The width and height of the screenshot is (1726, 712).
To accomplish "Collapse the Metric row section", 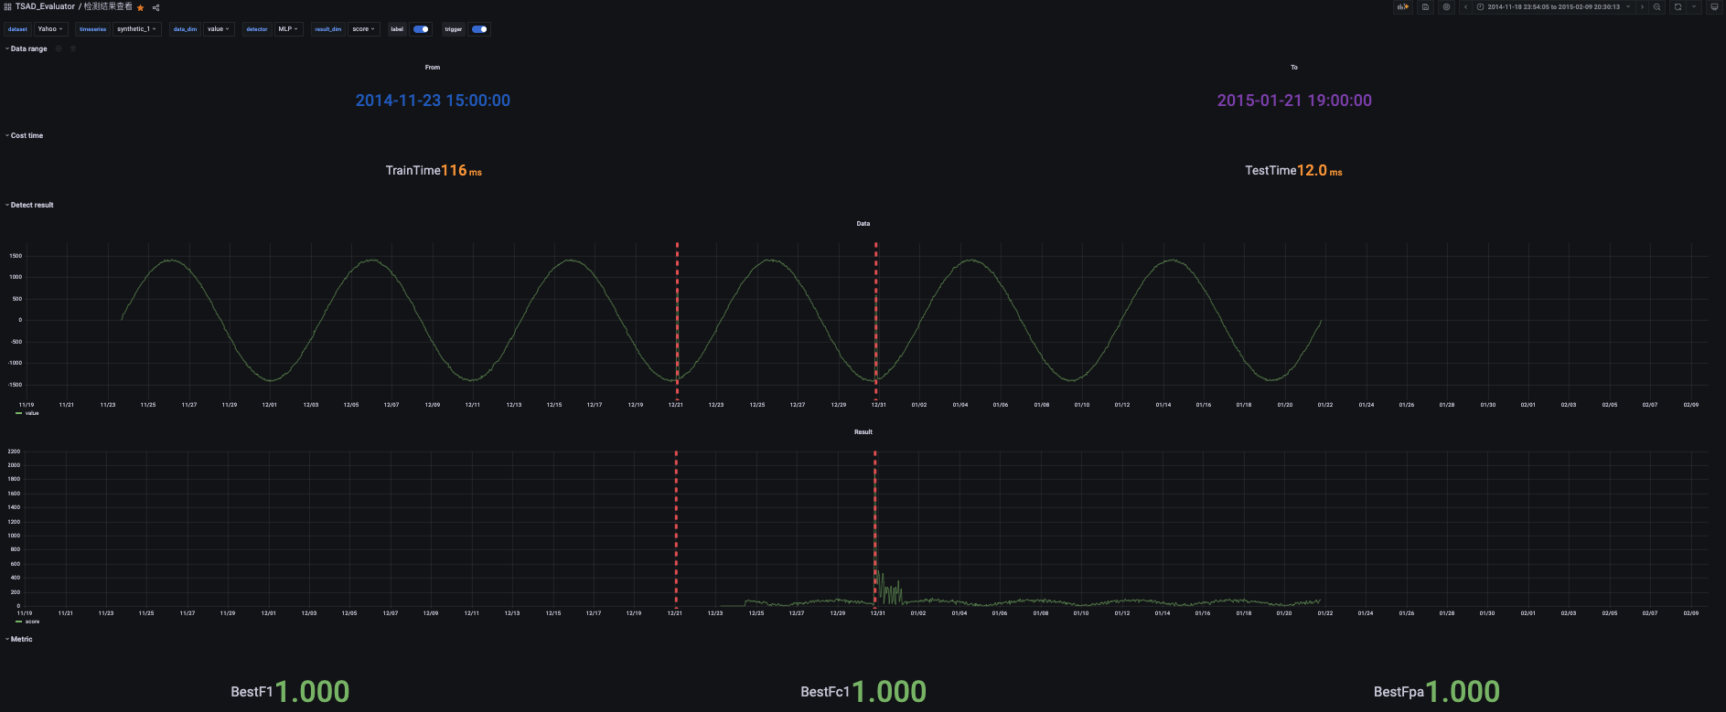I will tap(20, 639).
